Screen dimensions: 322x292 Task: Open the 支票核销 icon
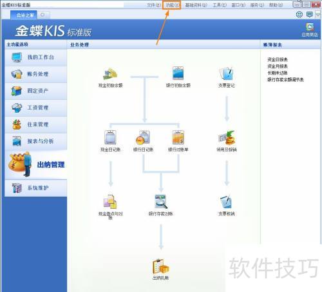click(x=226, y=202)
